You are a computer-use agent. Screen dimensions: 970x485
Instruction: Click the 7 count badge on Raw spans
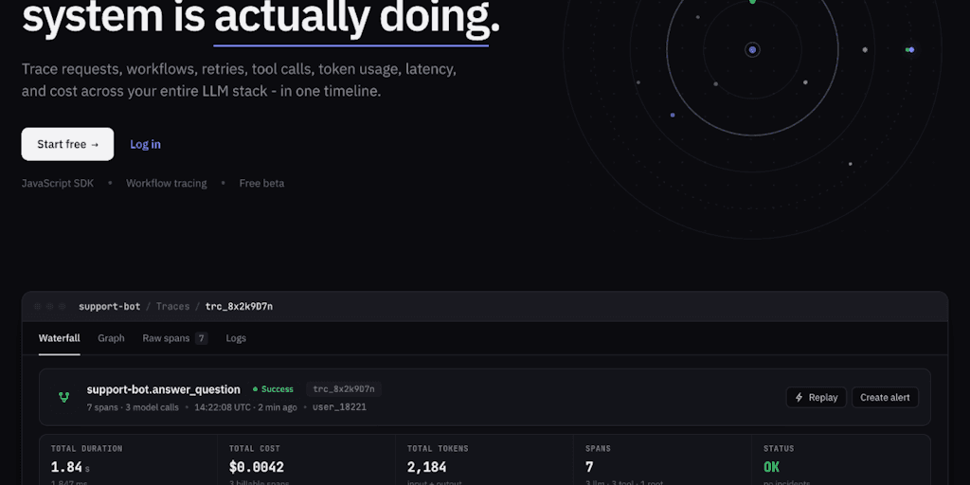(x=201, y=338)
